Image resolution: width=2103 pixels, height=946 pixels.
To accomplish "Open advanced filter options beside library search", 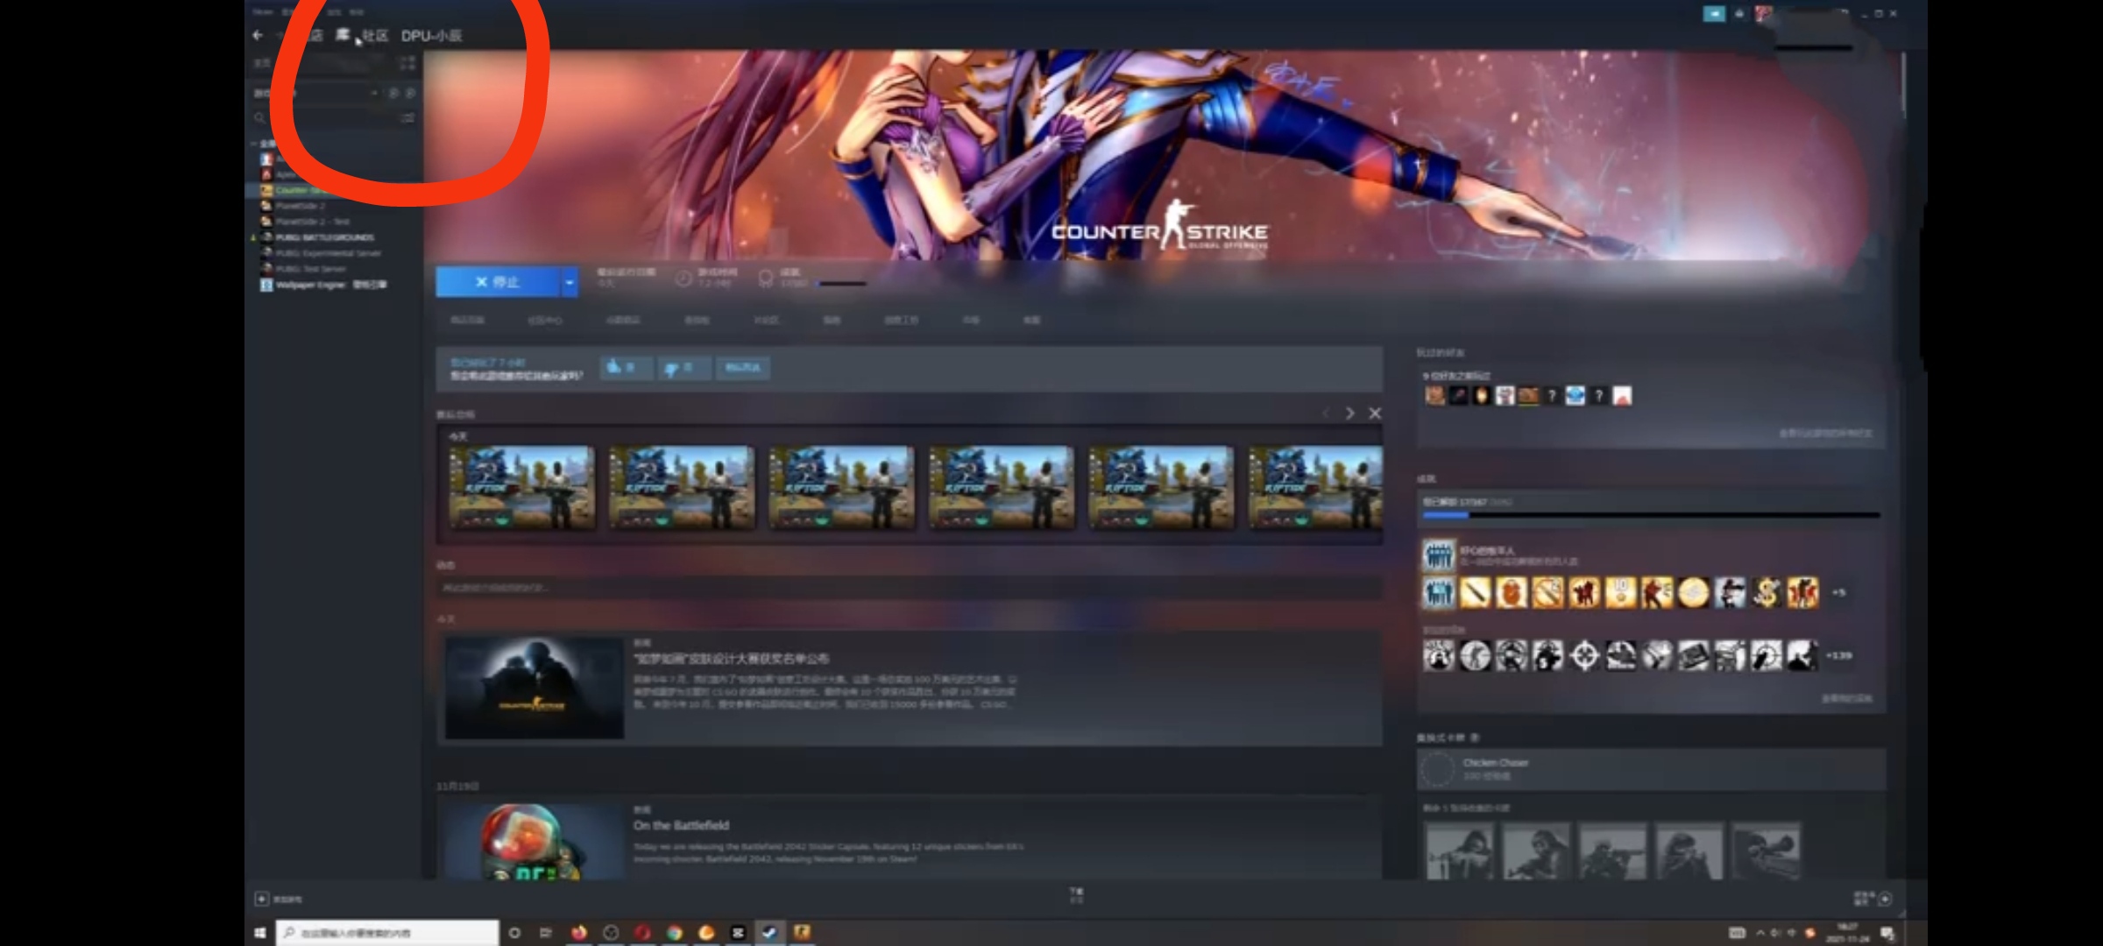I will tap(407, 117).
